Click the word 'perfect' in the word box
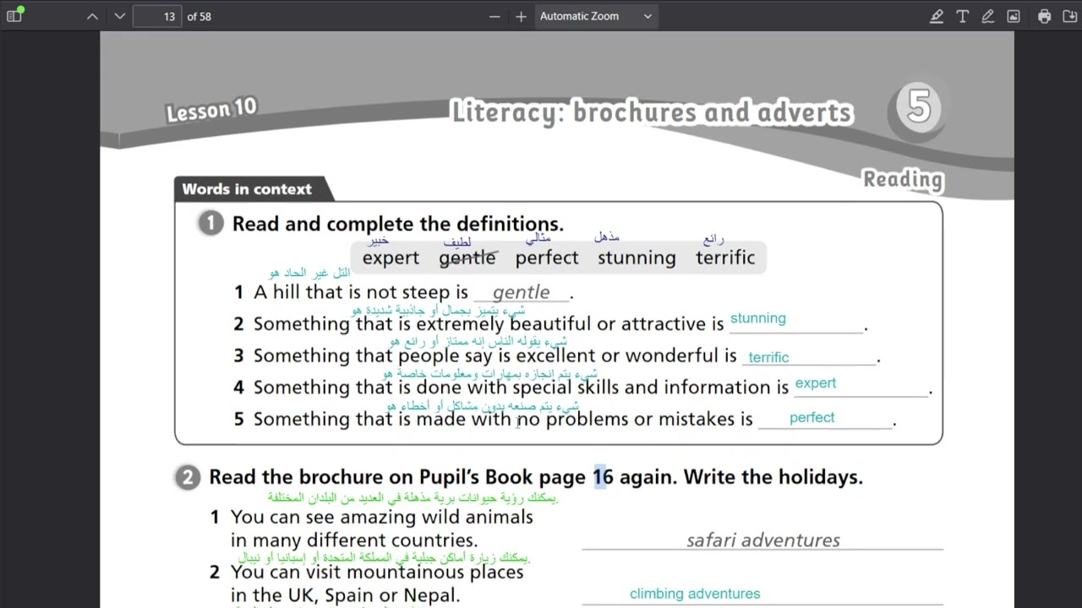Screen dimensions: 1082x608 coord(547,258)
